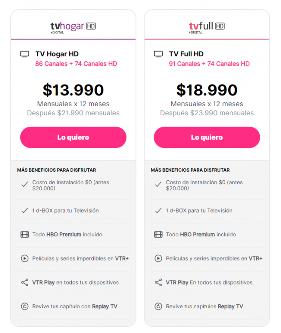Click Lo quiero for the $18.990 plan

[207, 137]
